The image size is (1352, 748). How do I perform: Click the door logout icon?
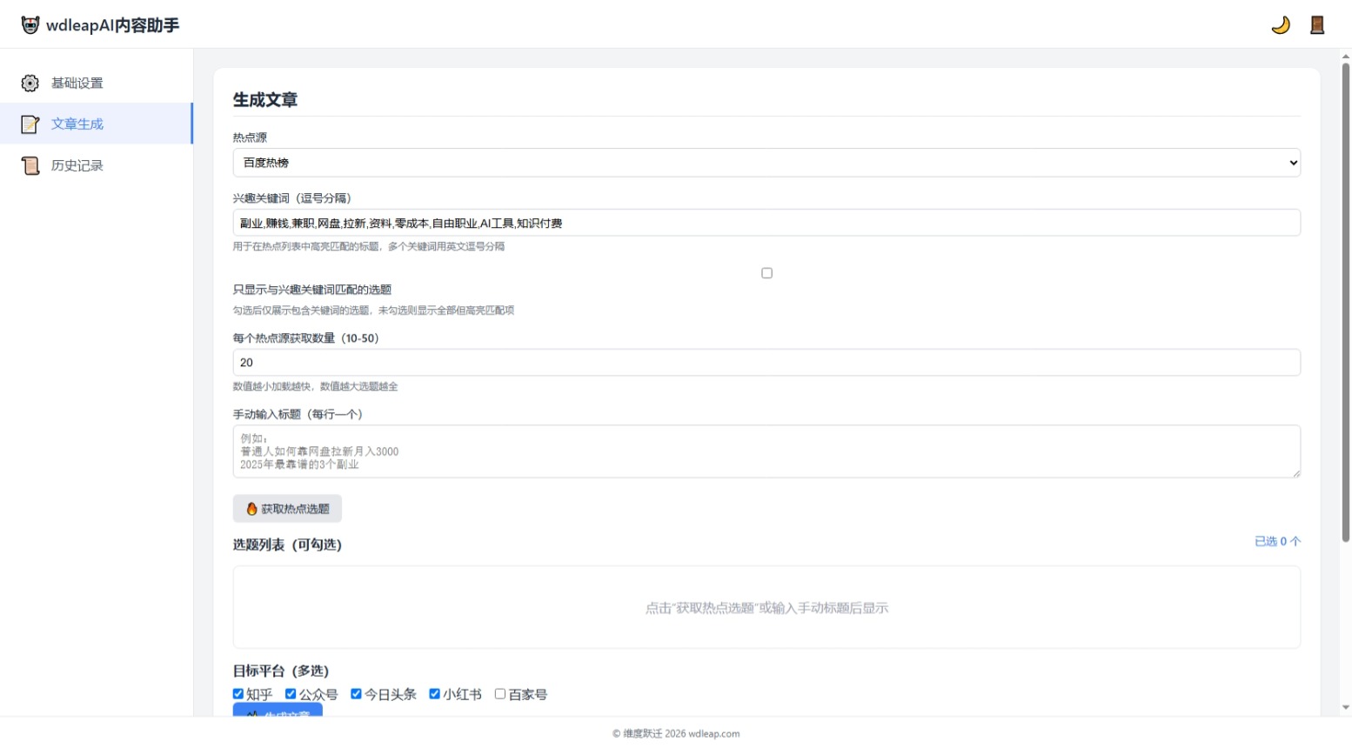[1317, 25]
